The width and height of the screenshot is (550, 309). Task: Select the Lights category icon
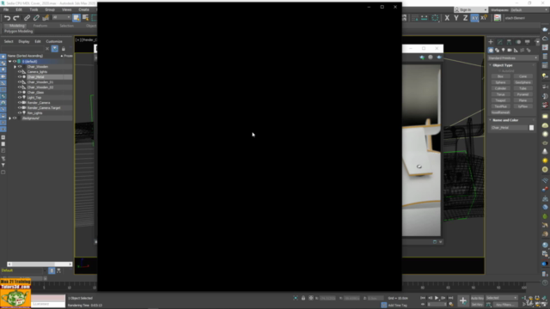[x=504, y=50]
